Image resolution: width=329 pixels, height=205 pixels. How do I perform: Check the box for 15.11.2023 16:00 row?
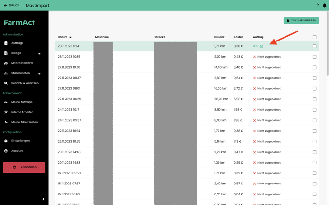point(314,194)
